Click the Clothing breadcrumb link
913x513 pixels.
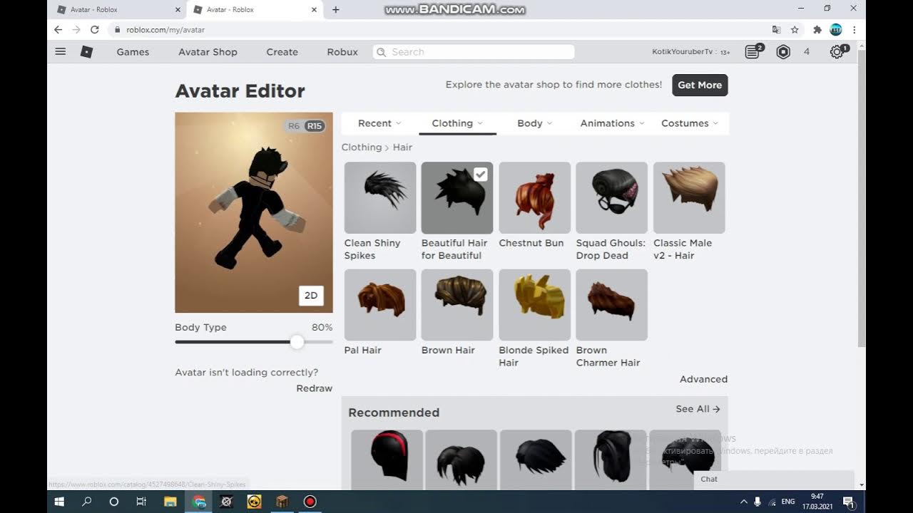pyautogui.click(x=362, y=147)
